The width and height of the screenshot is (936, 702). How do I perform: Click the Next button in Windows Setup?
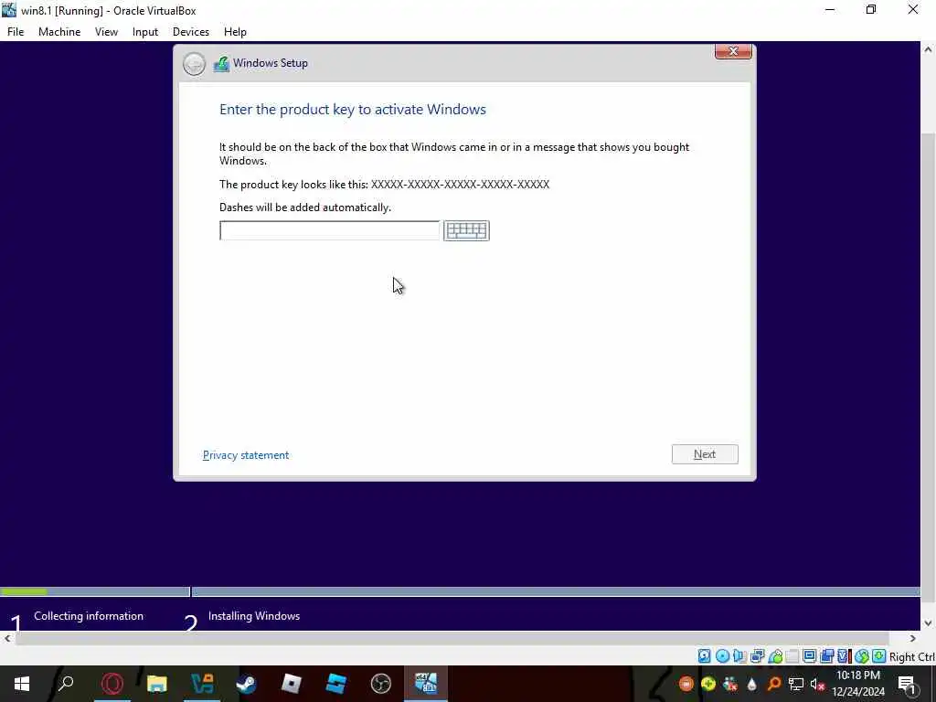point(705,454)
